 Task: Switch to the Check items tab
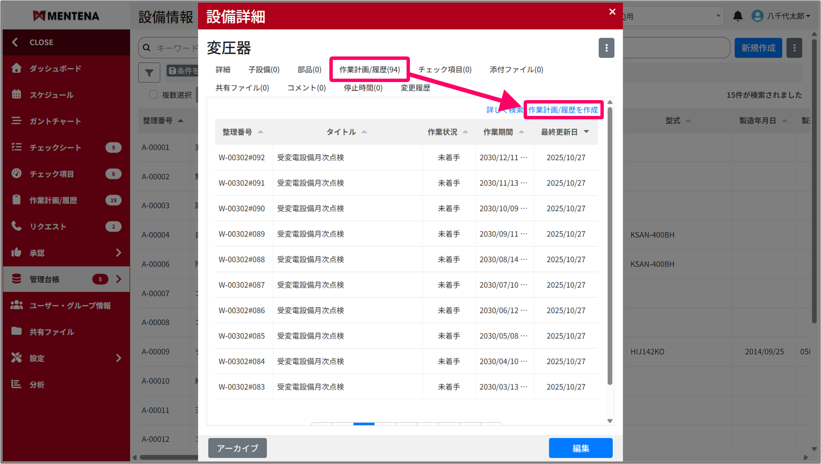(x=445, y=70)
